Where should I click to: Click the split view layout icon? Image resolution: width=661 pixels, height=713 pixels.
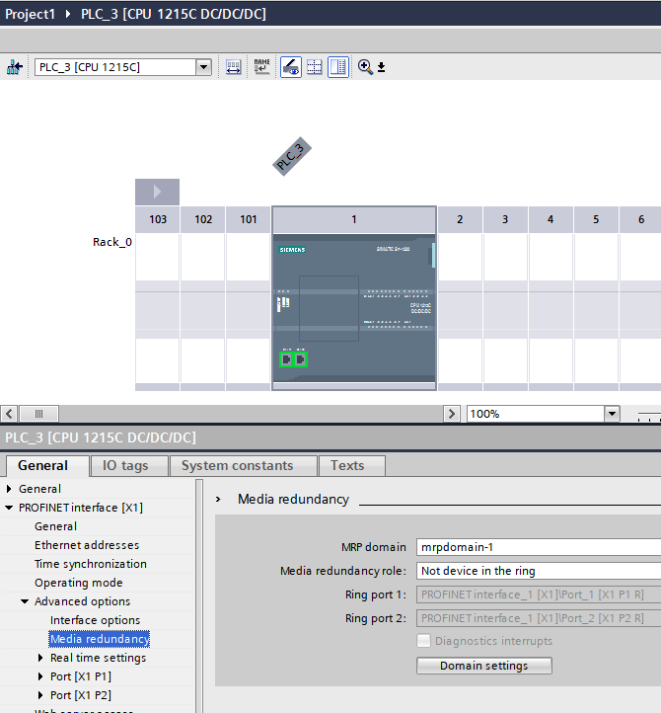(x=338, y=67)
